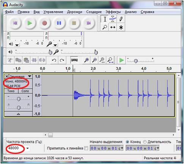Click the Соло button on the track

[25, 91]
